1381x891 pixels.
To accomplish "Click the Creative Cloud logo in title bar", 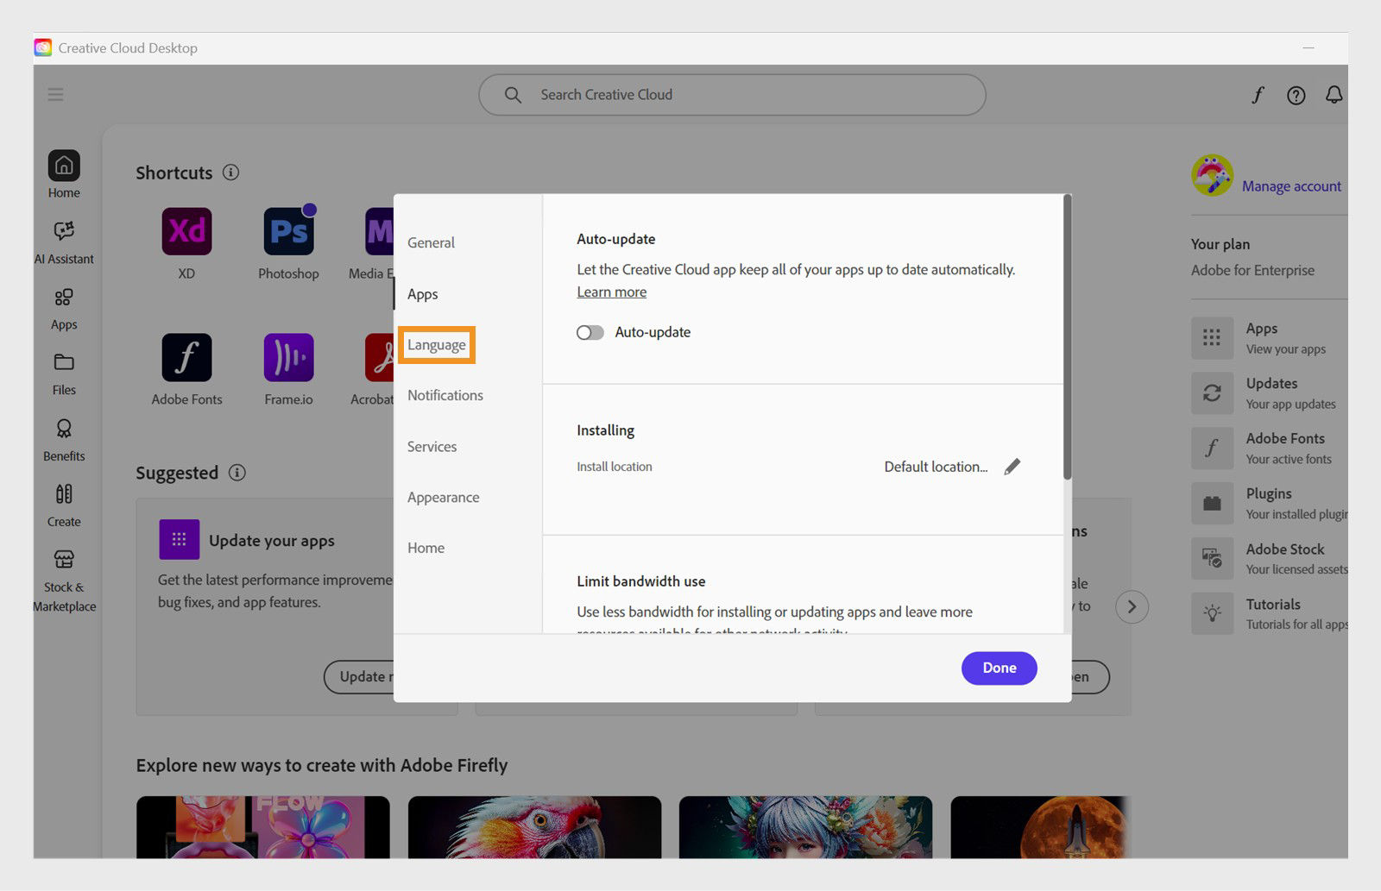I will click(43, 47).
